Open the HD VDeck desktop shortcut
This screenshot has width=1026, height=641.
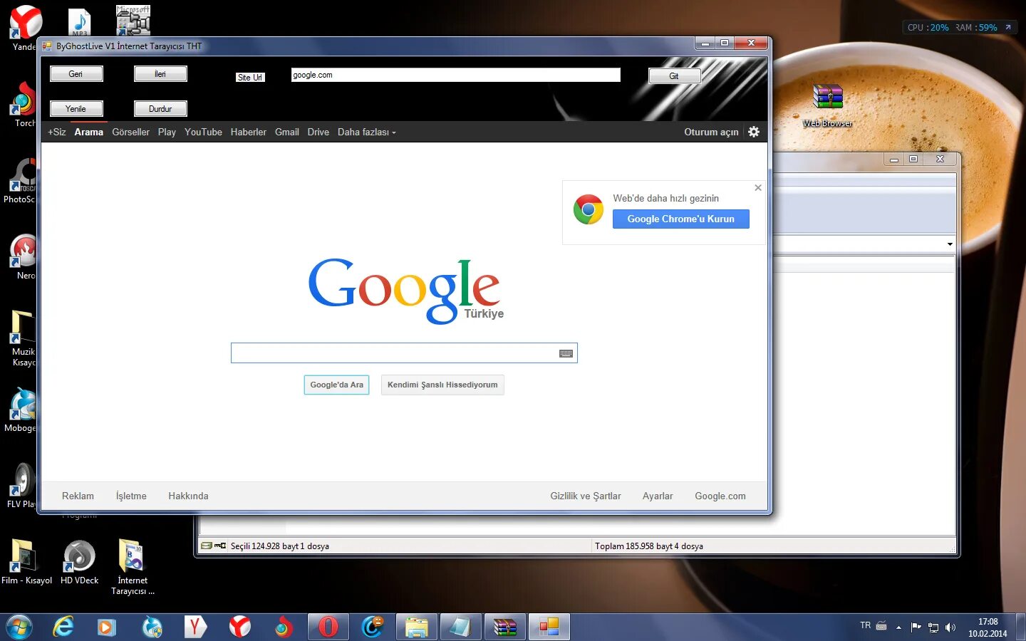79,562
